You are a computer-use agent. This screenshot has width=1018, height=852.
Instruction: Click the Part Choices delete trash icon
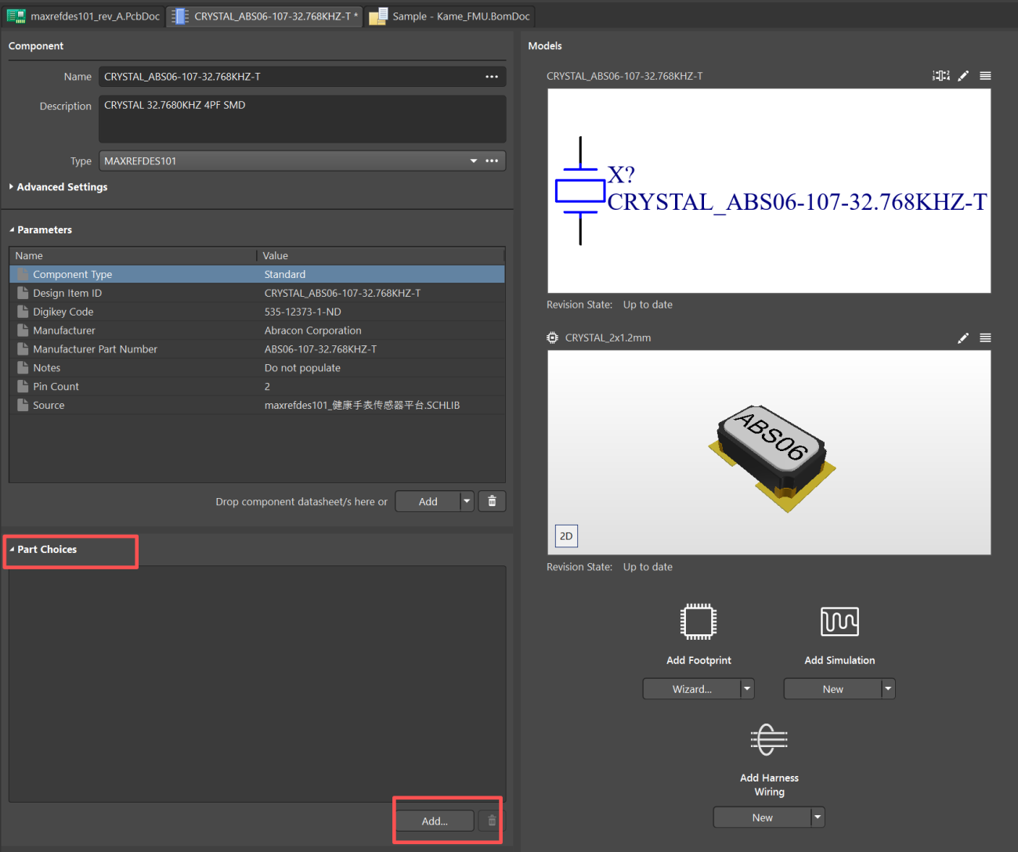pyautogui.click(x=492, y=821)
